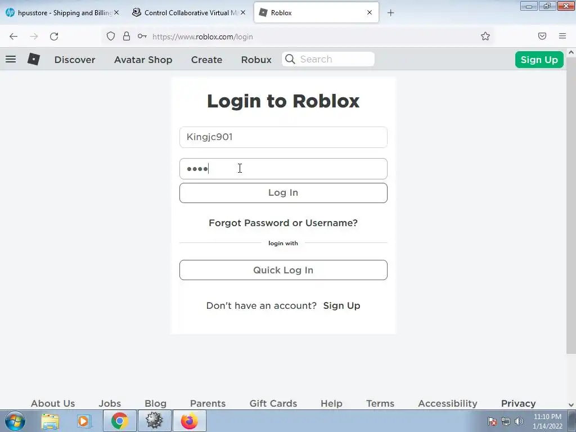Open a new browser tab
Screen dimensions: 576x432
[x=390, y=13]
